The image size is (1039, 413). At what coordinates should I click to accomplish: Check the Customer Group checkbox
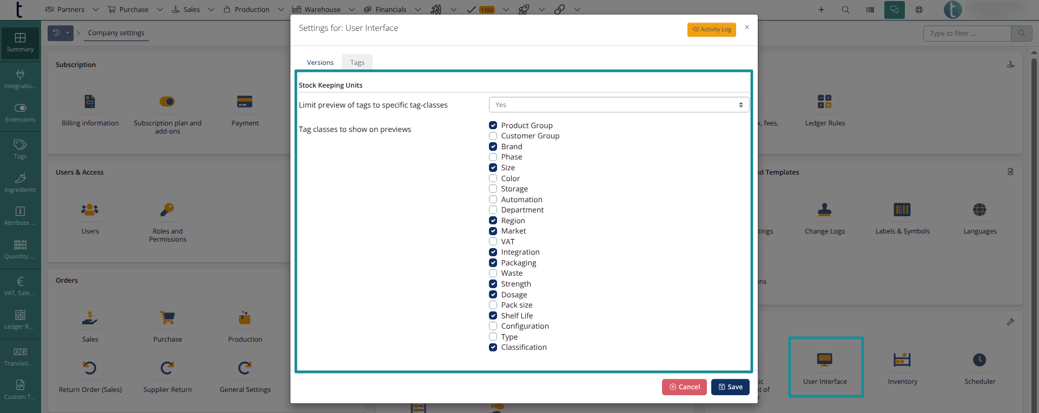[x=493, y=136]
